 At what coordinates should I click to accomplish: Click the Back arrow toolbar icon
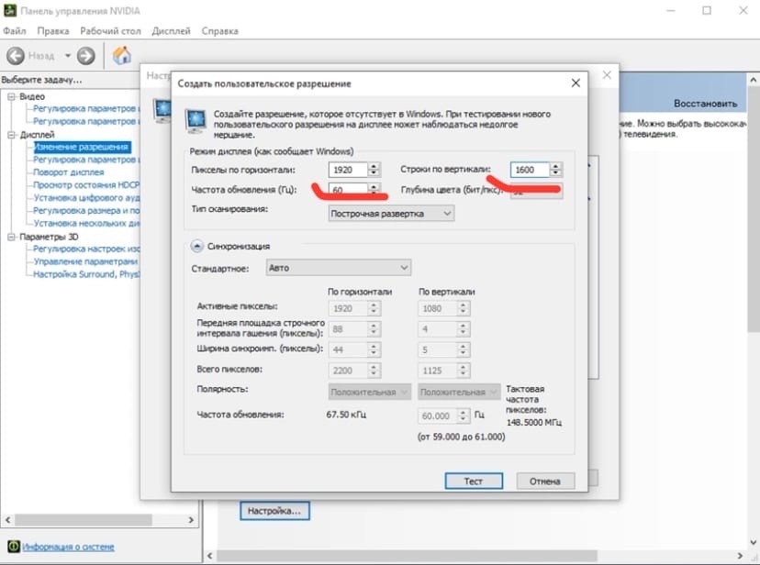[16, 56]
